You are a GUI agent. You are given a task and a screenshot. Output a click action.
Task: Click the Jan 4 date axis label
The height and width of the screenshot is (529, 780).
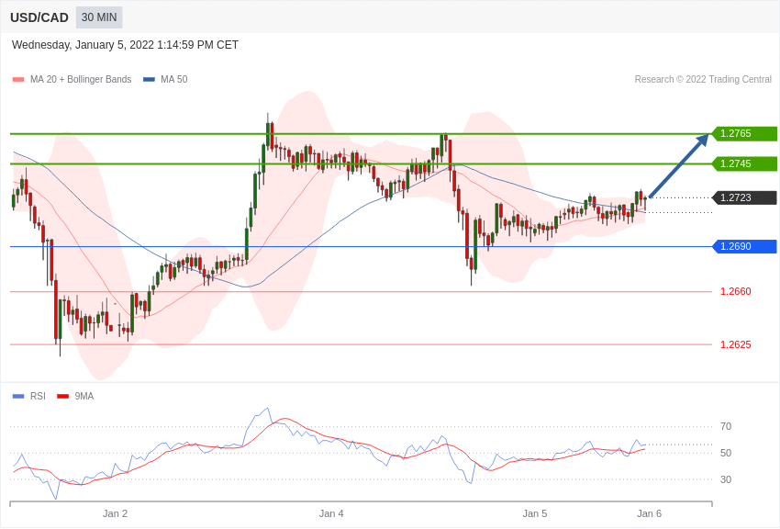(330, 513)
